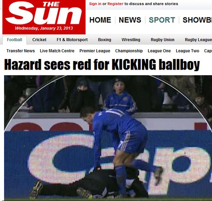The height and width of the screenshot is (201, 212).
Task: Click The Sun logo
Action: tap(44, 17)
